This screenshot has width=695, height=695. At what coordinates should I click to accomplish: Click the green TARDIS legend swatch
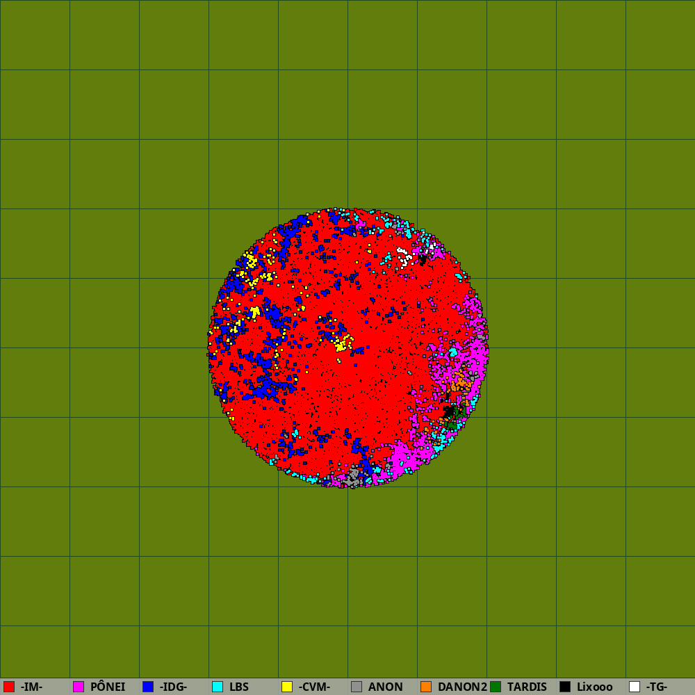496,687
